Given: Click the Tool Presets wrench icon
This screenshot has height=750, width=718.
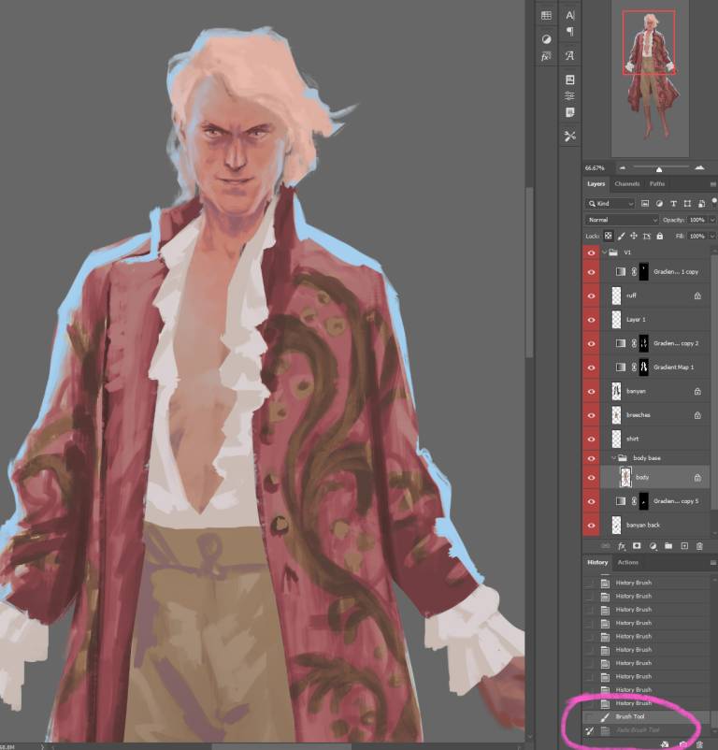Looking at the screenshot, I should pos(570,137).
